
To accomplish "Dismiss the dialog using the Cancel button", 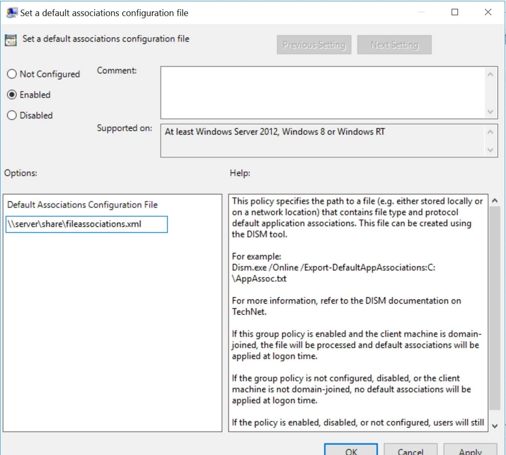I will (410, 451).
